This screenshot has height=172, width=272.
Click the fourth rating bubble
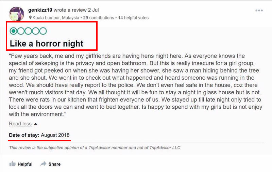pos(36,31)
